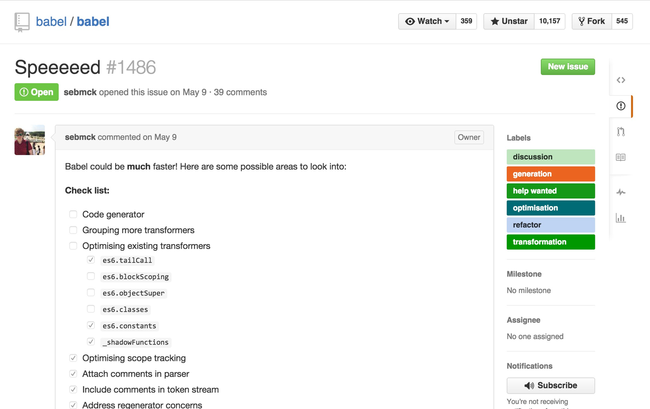Subscribe to issue notifications
The image size is (650, 409).
pos(551,386)
